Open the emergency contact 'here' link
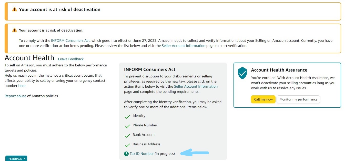This screenshot has height=161, width=345. tap(22, 86)
